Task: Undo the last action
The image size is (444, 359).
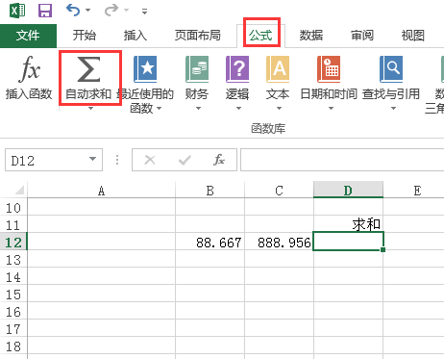Action: tap(73, 10)
